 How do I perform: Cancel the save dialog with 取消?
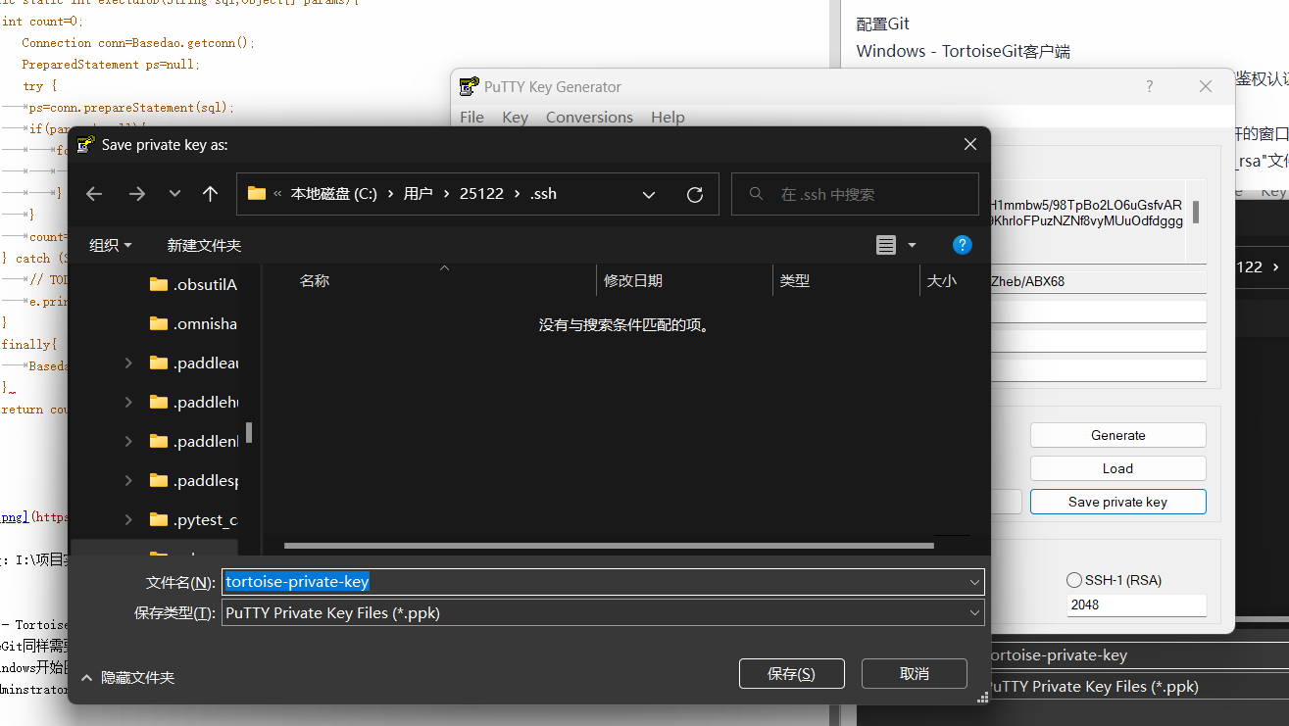pyautogui.click(x=915, y=674)
